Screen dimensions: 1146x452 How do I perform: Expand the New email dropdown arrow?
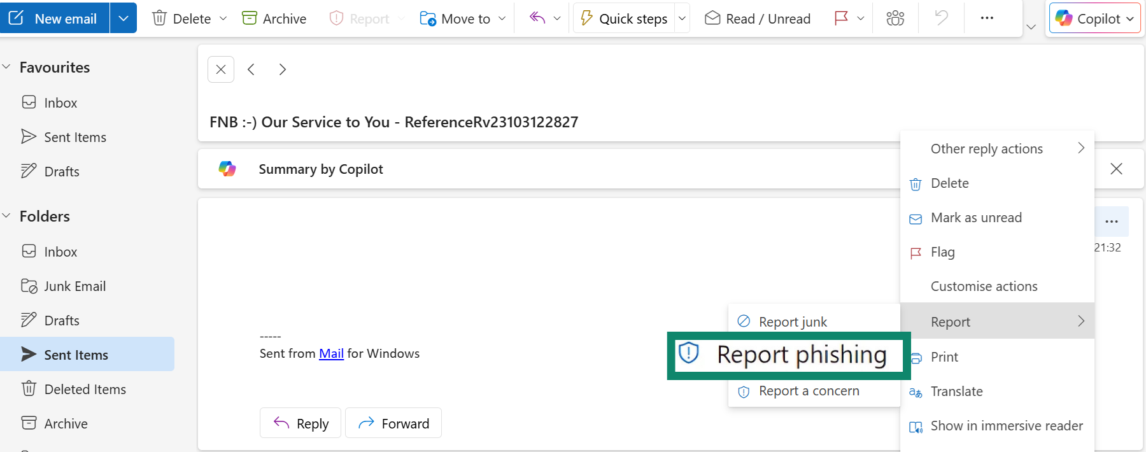(x=124, y=18)
